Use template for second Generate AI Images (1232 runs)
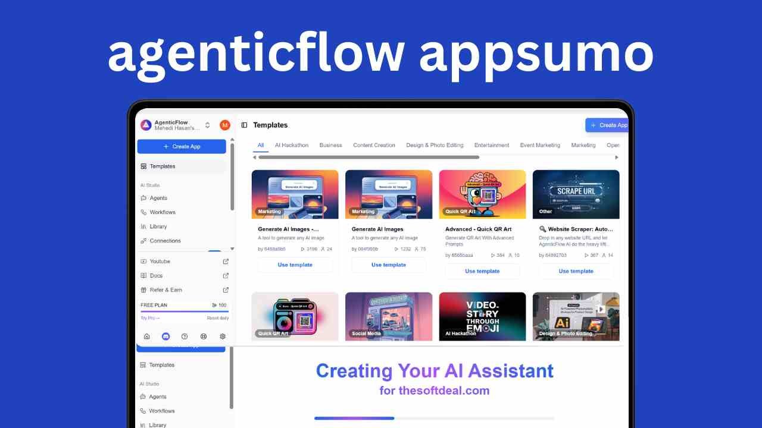Viewport: 762px width, 428px height. 389,265
